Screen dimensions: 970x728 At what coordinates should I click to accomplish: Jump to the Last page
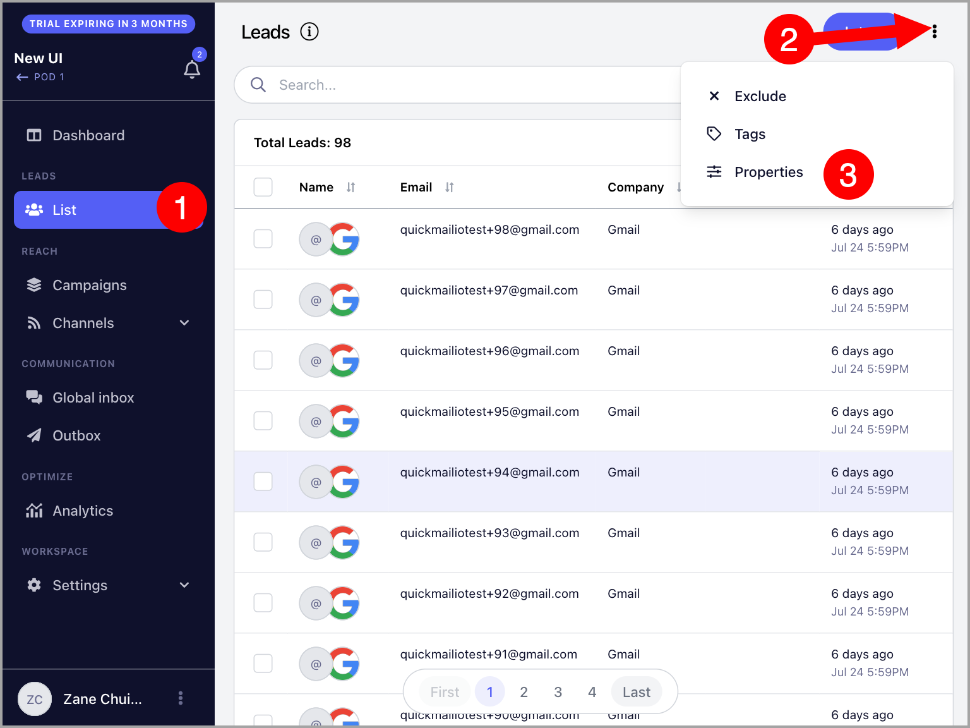pos(636,692)
